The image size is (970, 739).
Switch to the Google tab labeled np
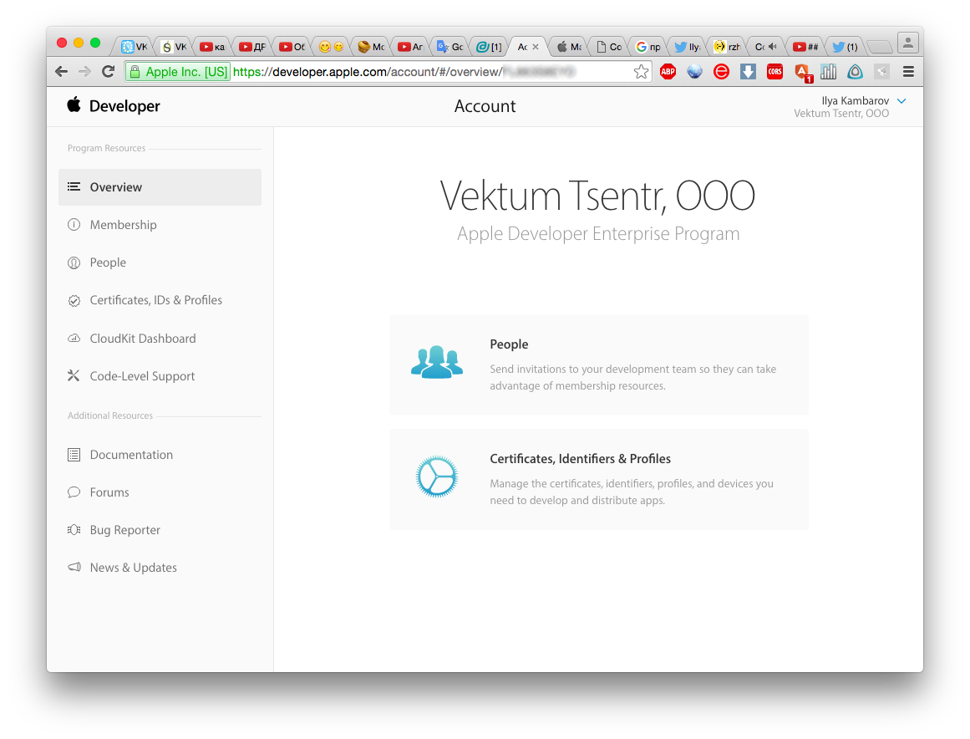coord(648,47)
